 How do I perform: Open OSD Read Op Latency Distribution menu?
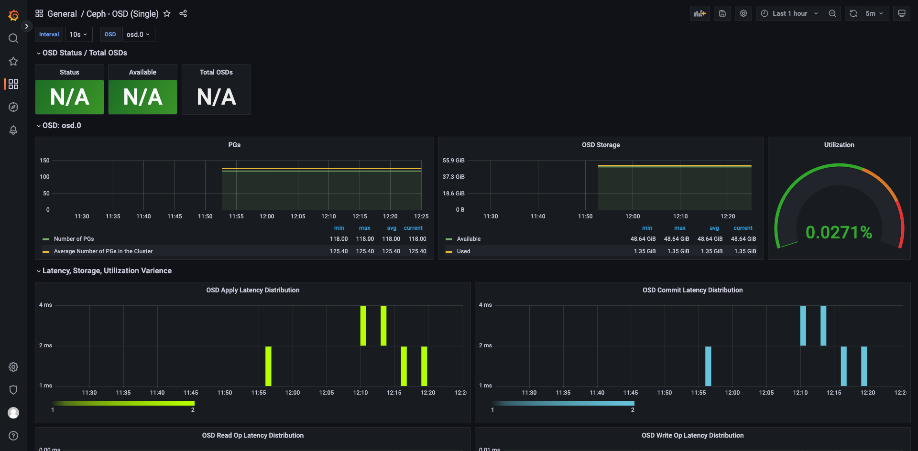253,435
